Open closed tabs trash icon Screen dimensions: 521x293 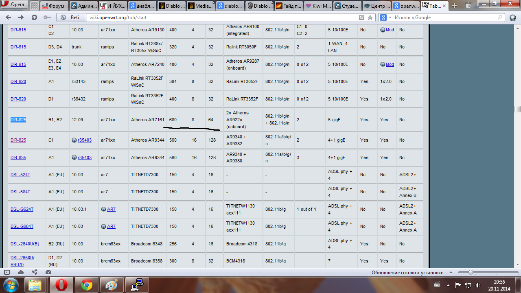click(x=468, y=6)
